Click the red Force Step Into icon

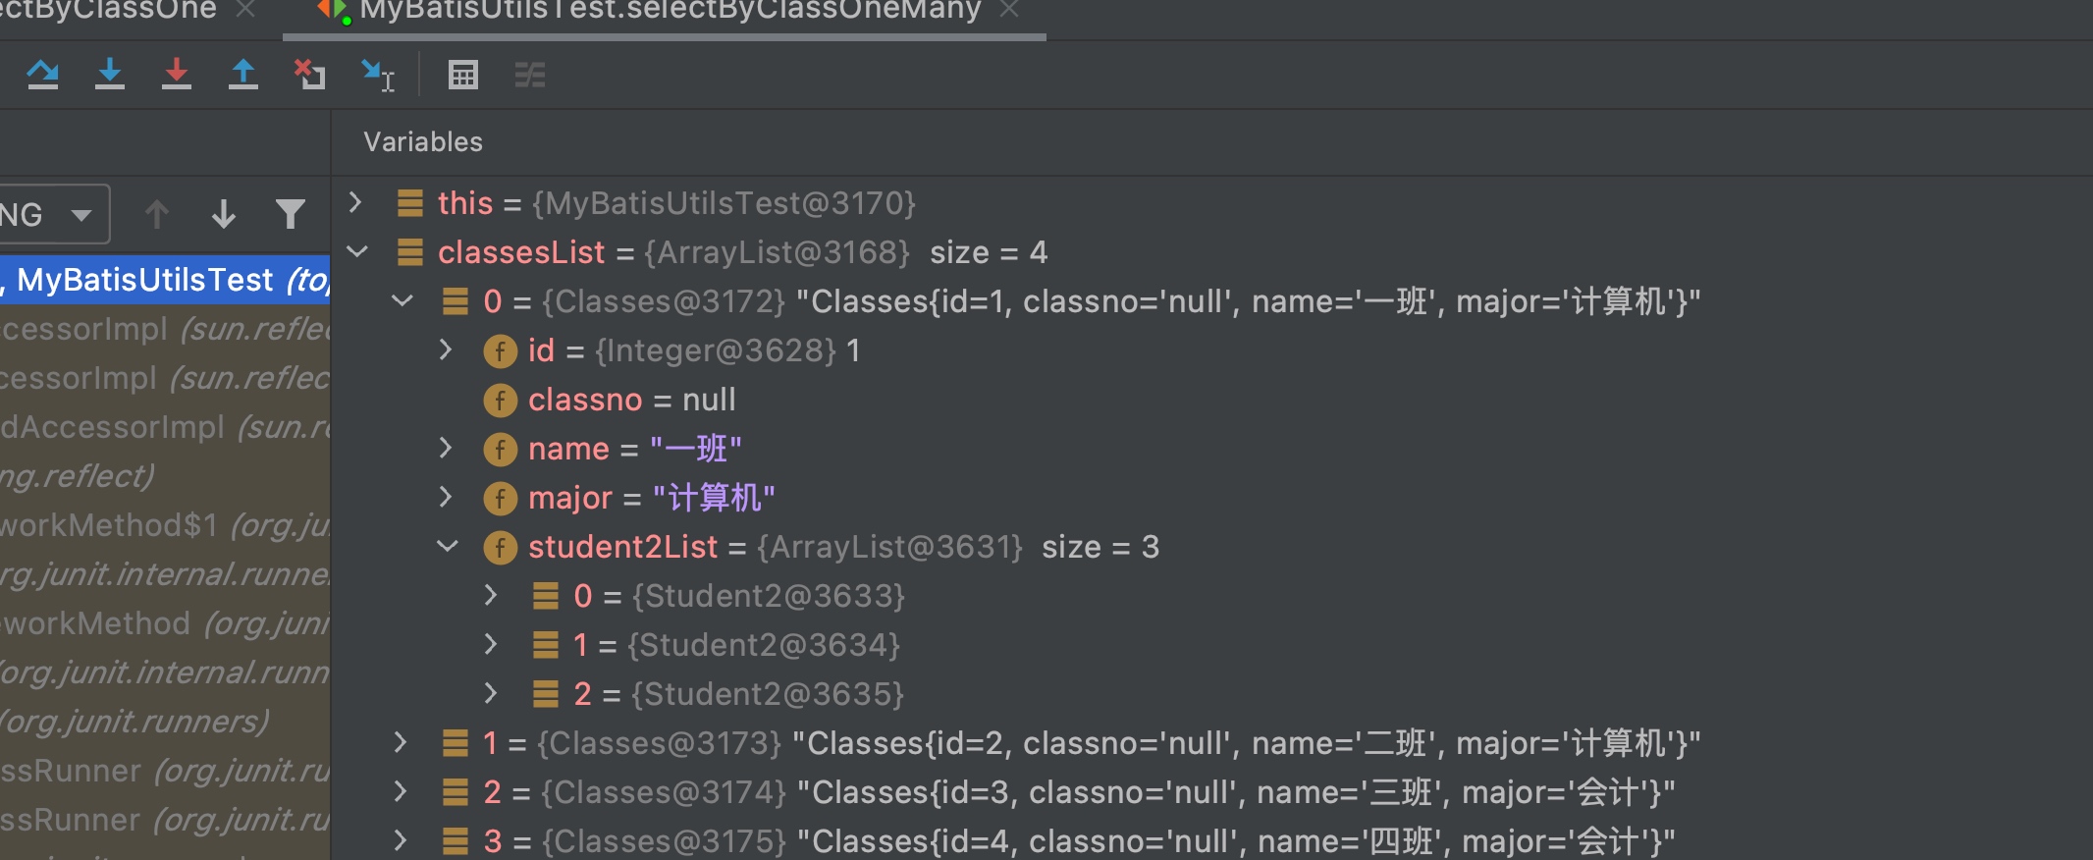pos(176,75)
